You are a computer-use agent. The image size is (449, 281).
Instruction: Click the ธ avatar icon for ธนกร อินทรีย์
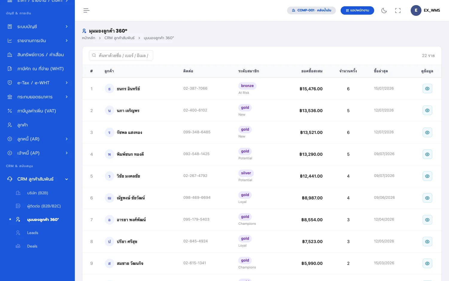(109, 89)
